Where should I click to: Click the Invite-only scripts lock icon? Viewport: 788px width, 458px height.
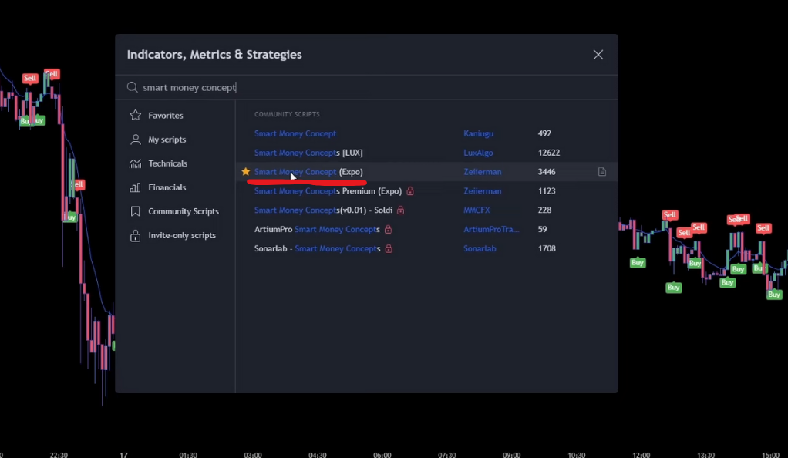tap(135, 235)
